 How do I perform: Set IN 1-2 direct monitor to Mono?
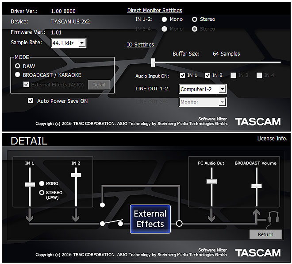164,19
